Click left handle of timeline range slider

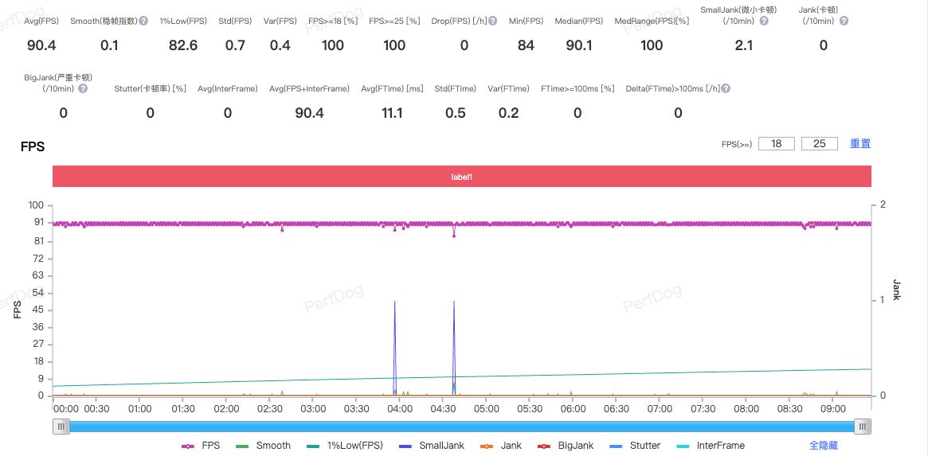[61, 427]
